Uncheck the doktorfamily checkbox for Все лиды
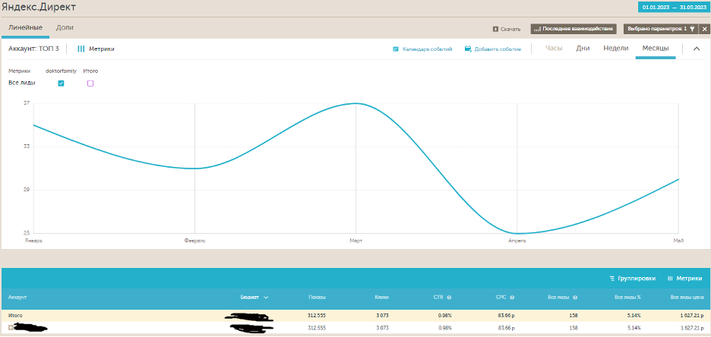Screen dimensions: 711x337 tap(62, 83)
